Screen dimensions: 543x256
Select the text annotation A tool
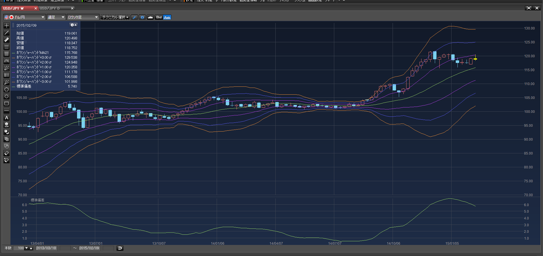tap(7, 118)
